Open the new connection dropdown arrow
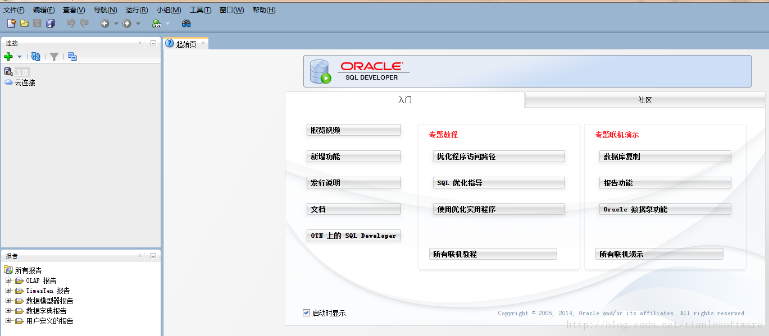Image resolution: width=769 pixels, height=336 pixels. [x=20, y=57]
